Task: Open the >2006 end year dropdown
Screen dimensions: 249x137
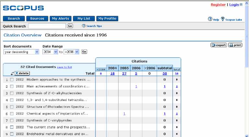Action: 77,52
